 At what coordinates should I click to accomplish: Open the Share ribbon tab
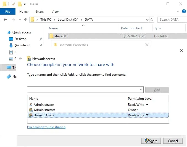pyautogui.click(x=39, y=12)
